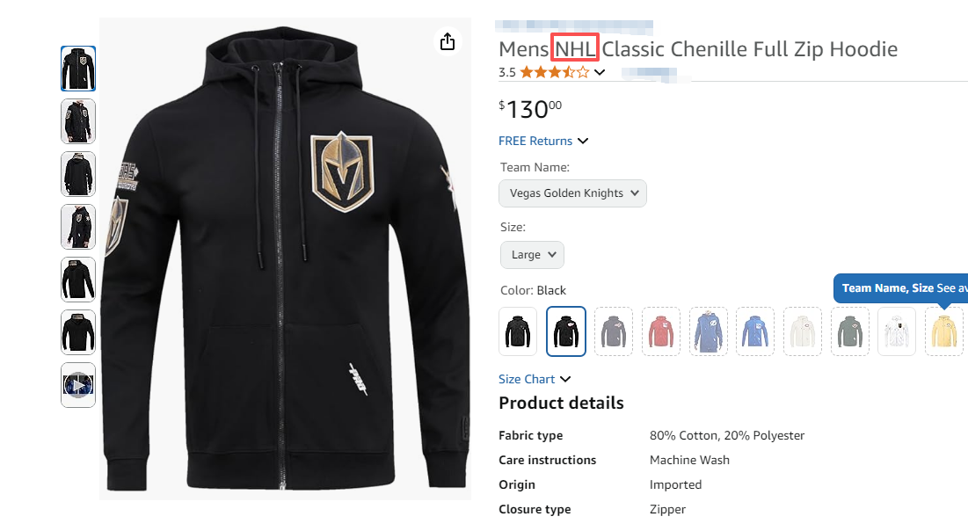The width and height of the screenshot is (968, 531).
Task: Click the 3.5 star rating stars
Action: tap(554, 73)
